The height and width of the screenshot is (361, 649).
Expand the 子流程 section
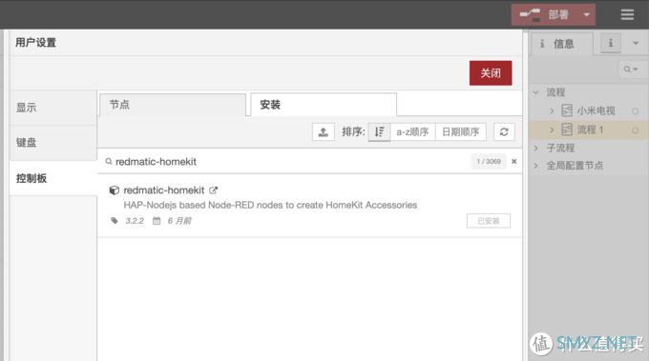tap(536, 148)
